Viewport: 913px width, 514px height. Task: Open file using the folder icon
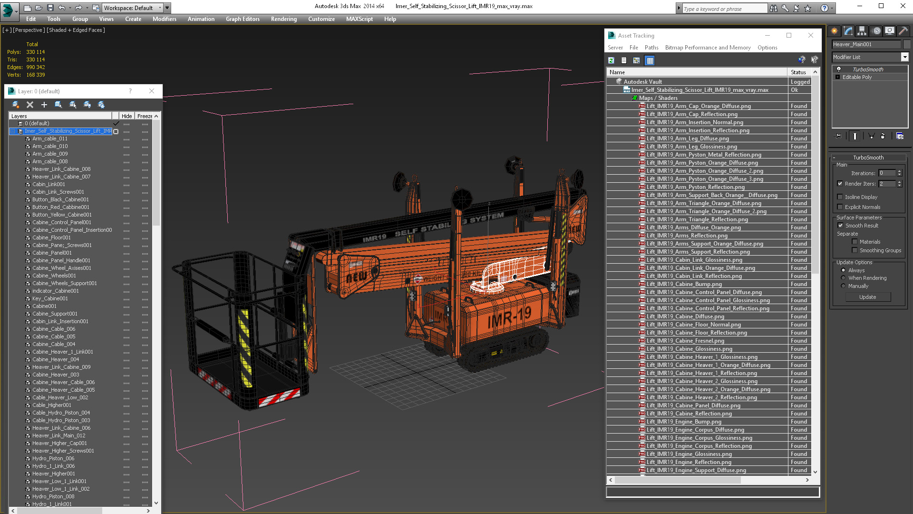39,8
